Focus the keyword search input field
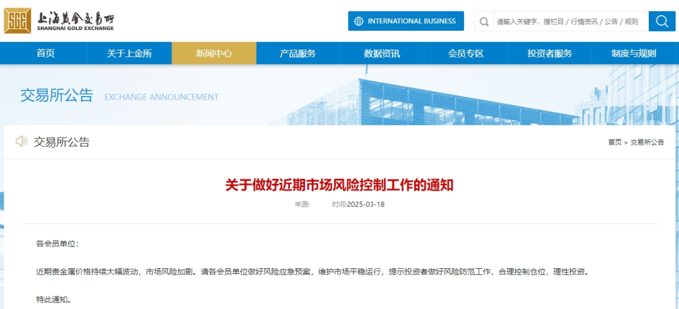The height and width of the screenshot is (309, 679). (x=571, y=21)
